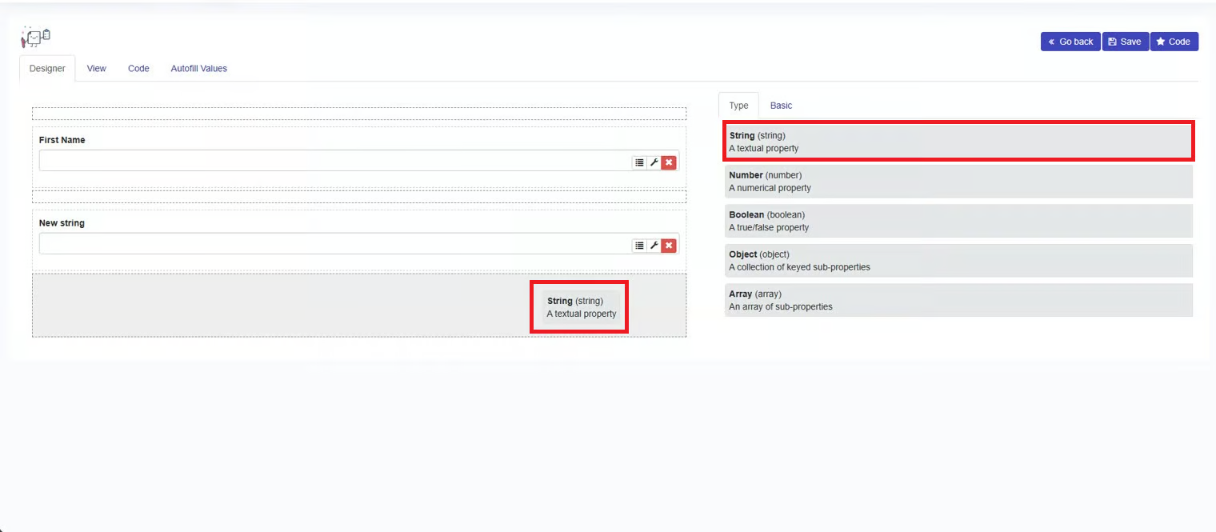The width and height of the screenshot is (1216, 532).
Task: Click the app logo in top left
Action: click(x=36, y=37)
